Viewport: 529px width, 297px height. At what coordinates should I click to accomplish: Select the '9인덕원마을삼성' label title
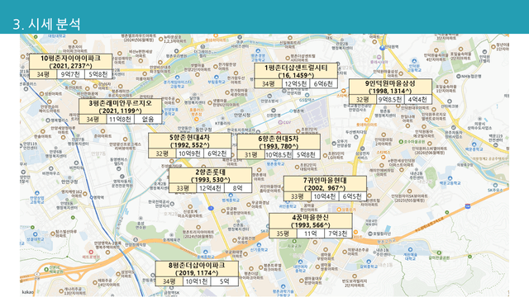tap(390, 83)
